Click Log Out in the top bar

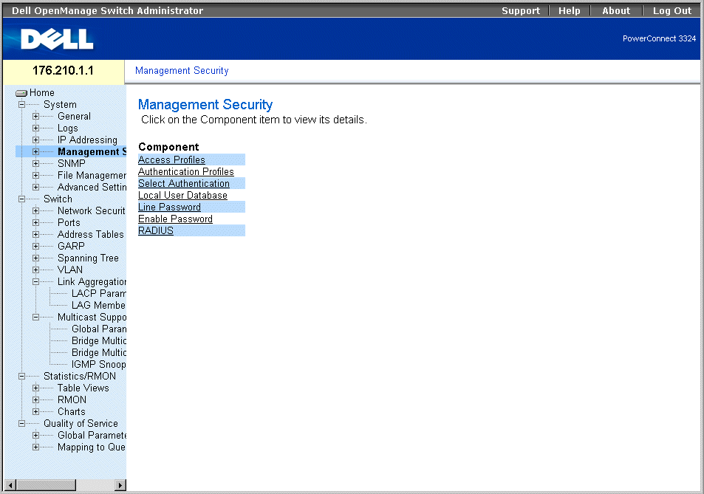pos(672,11)
